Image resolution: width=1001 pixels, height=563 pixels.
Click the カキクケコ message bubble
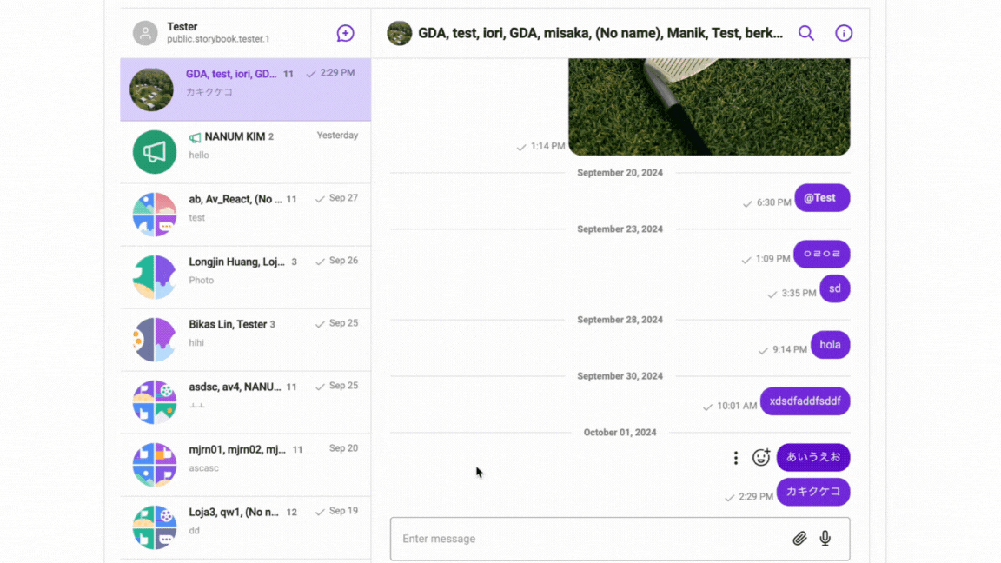(x=813, y=492)
